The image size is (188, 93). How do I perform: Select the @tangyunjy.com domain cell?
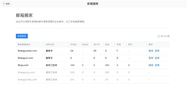(x=26, y=72)
